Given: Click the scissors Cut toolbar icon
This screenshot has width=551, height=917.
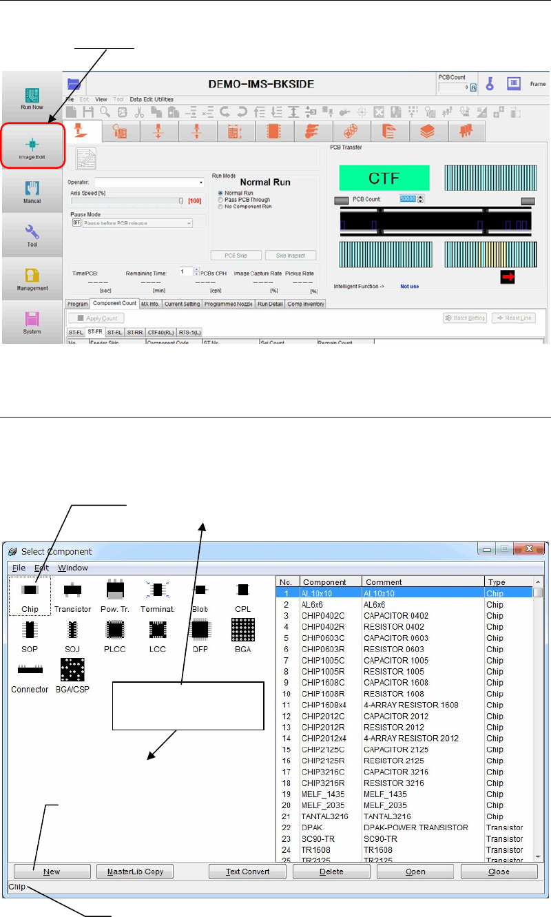Looking at the screenshot, I should tap(138, 112).
